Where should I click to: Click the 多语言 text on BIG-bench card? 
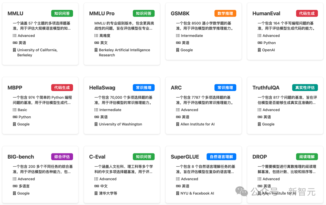coord(24,186)
